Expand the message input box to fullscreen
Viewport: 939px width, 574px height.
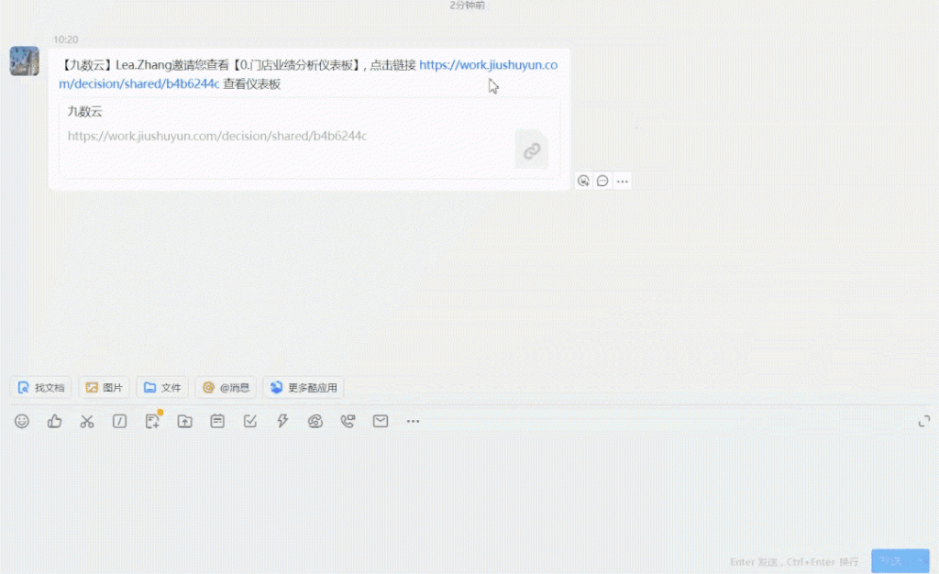[924, 421]
